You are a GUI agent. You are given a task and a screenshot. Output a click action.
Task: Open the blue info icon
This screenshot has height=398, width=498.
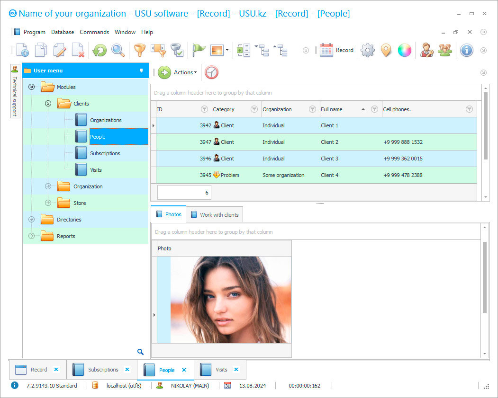pyautogui.click(x=466, y=50)
